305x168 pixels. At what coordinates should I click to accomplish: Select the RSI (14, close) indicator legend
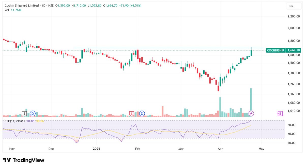coord(15,121)
